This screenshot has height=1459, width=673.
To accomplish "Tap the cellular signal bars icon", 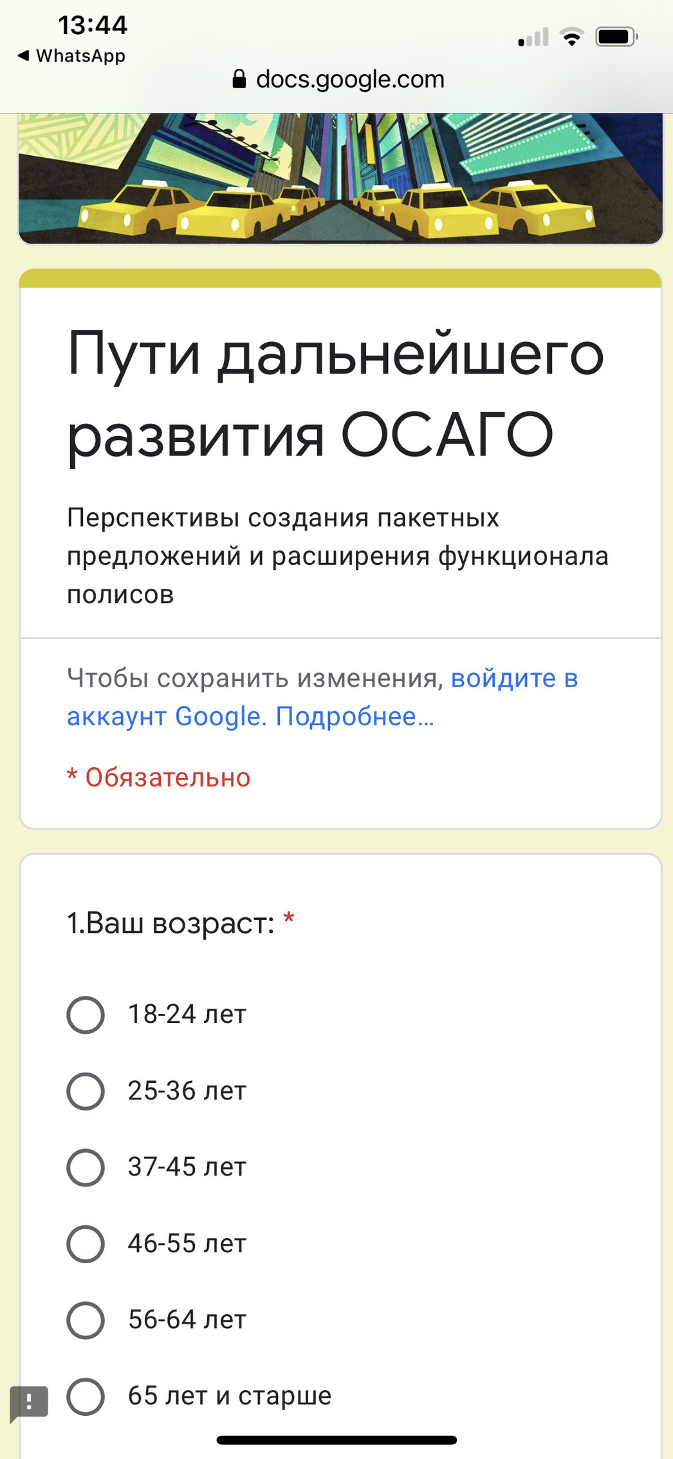I will (x=533, y=37).
